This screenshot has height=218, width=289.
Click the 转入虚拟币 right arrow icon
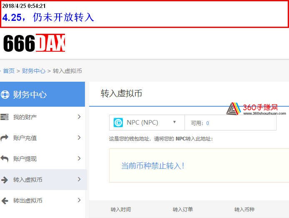(5, 180)
